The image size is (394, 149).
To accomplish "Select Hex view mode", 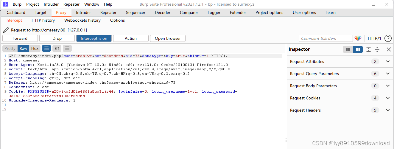I will click(x=35, y=48).
